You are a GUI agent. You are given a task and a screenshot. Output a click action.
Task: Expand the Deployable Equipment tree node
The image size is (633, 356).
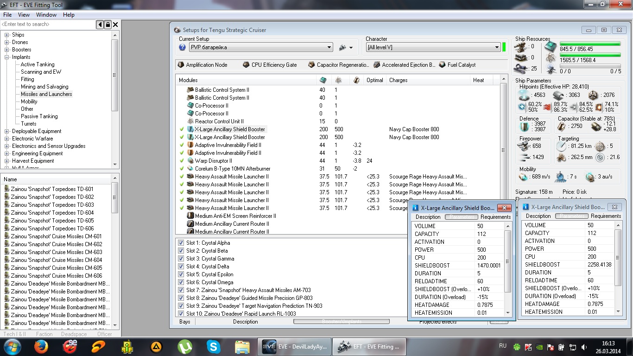pos(7,131)
